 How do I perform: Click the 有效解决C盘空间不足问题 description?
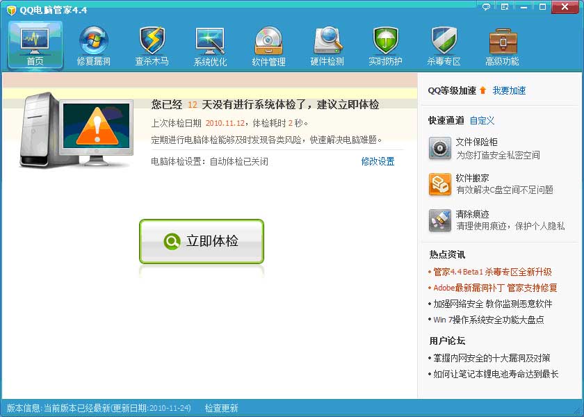[505, 190]
